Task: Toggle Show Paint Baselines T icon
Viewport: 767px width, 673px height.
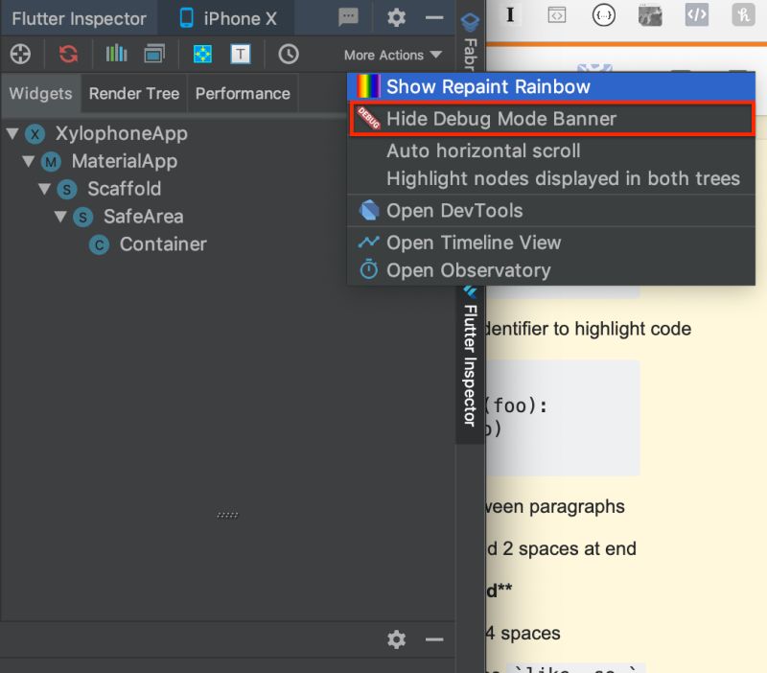Action: pyautogui.click(x=241, y=54)
